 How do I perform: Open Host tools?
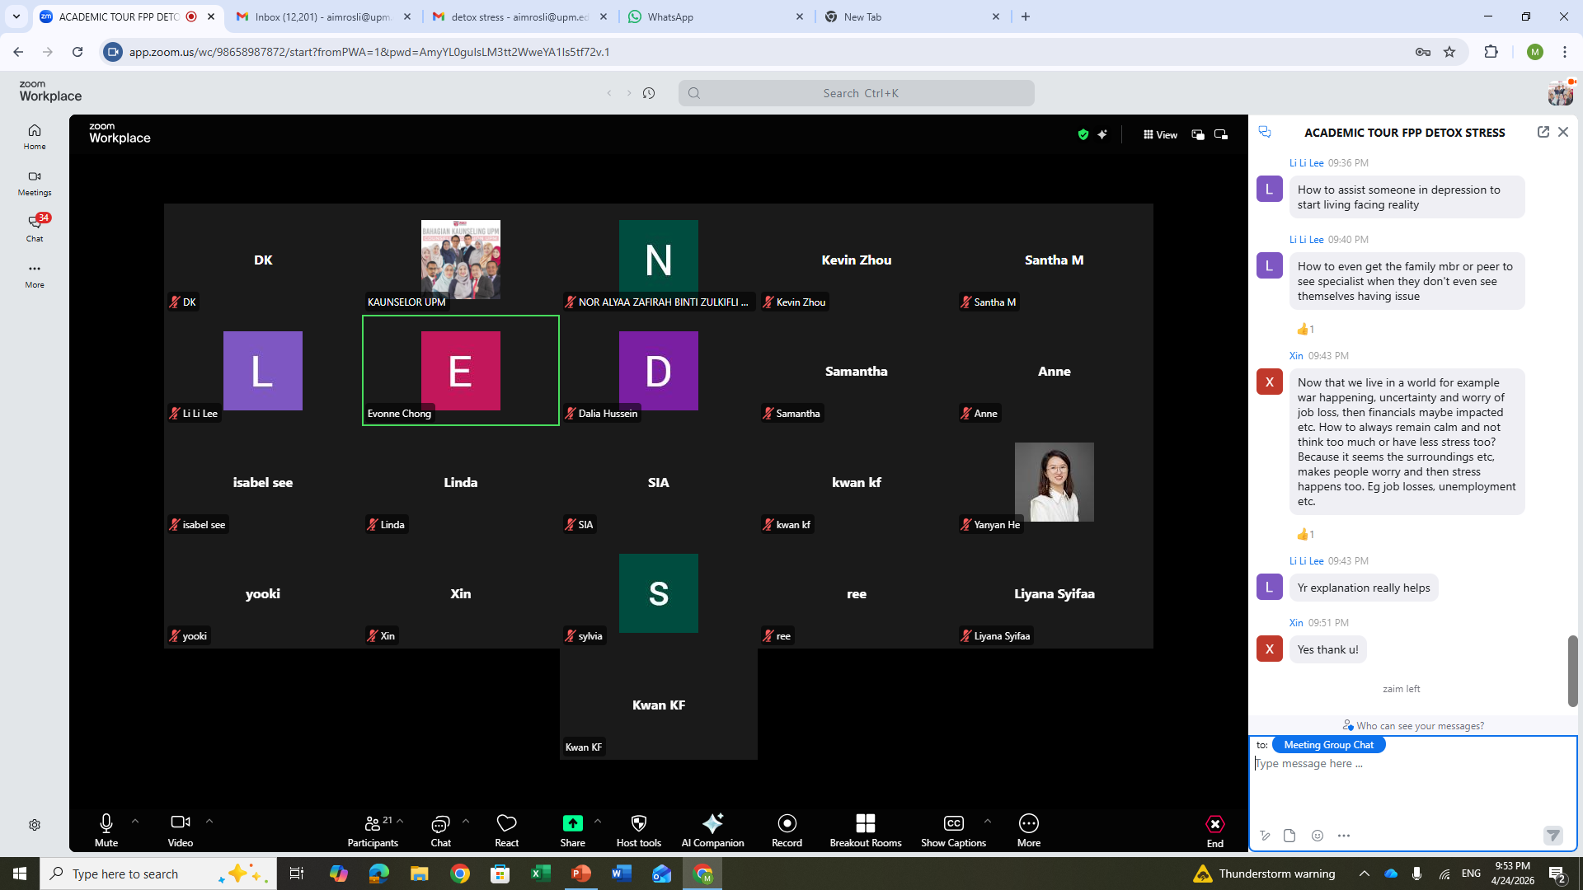pos(639,830)
